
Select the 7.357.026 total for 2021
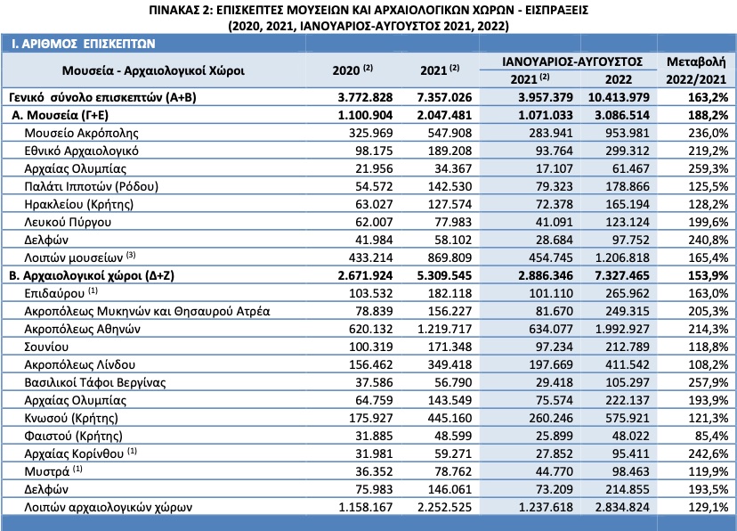pos(444,97)
